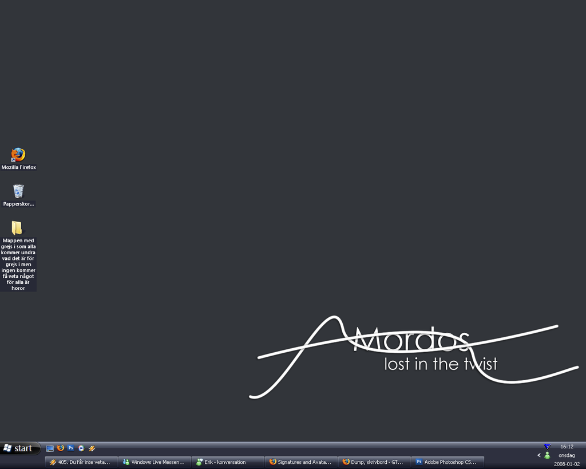This screenshot has width=586, height=469.
Task: Click Show Desktop in Quick Launch
Action: (x=50, y=448)
